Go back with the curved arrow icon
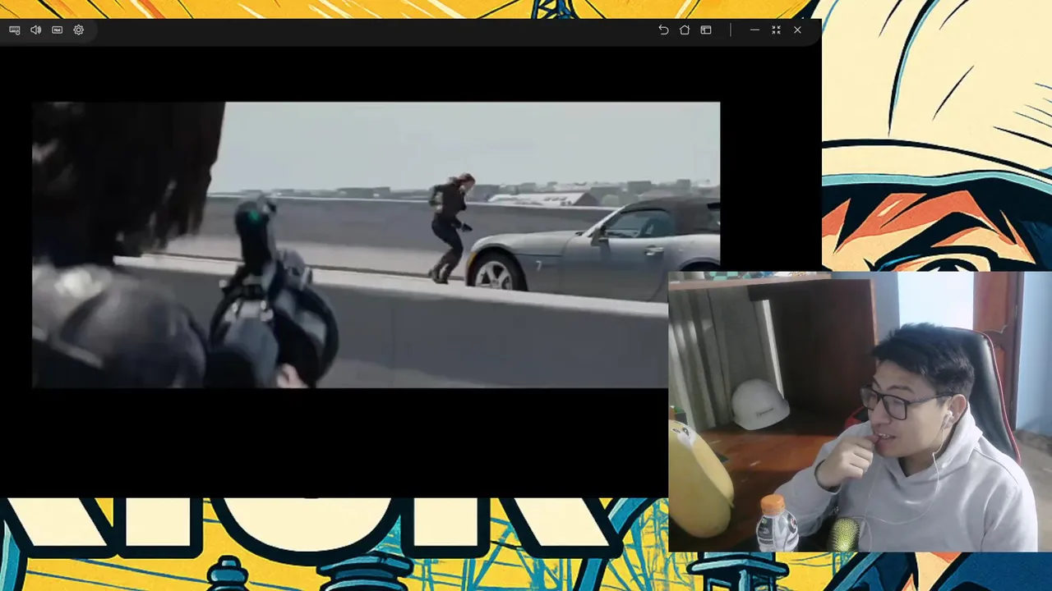 pos(663,30)
